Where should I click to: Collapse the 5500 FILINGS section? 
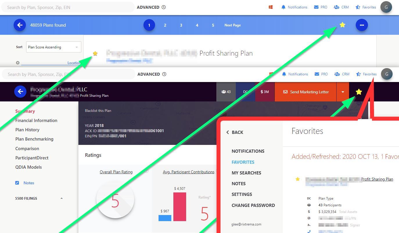click(x=61, y=199)
